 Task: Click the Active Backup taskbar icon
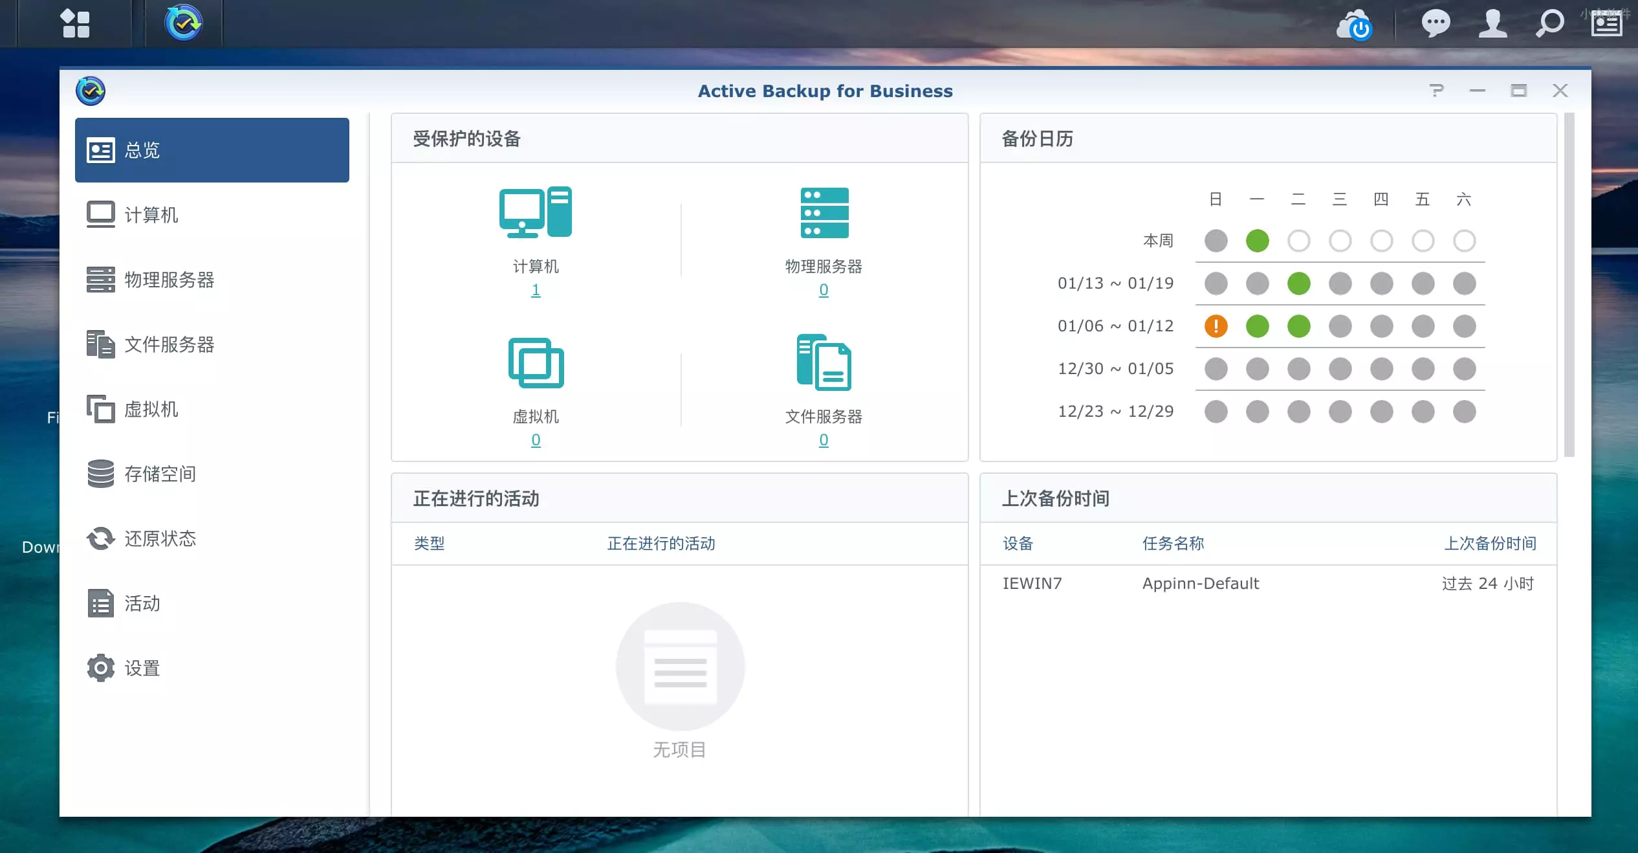point(184,23)
